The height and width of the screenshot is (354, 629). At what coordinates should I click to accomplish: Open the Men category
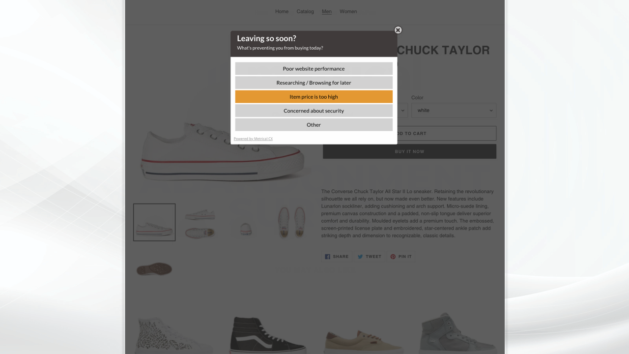(x=327, y=11)
